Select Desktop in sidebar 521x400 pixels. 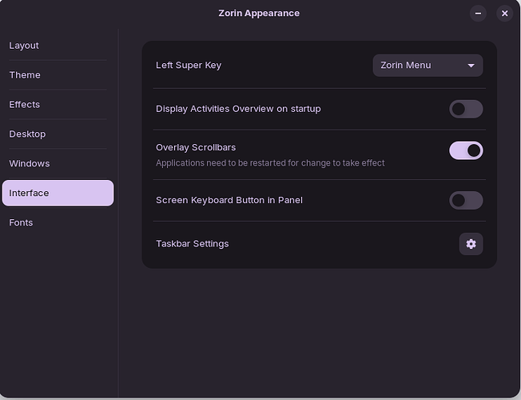[58, 134]
